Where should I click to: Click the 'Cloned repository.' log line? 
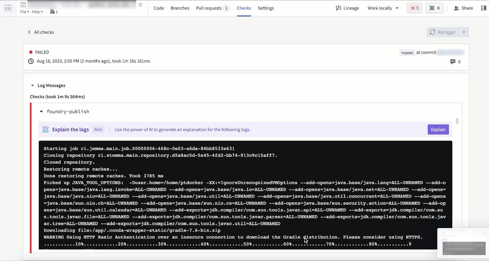click(x=69, y=162)
